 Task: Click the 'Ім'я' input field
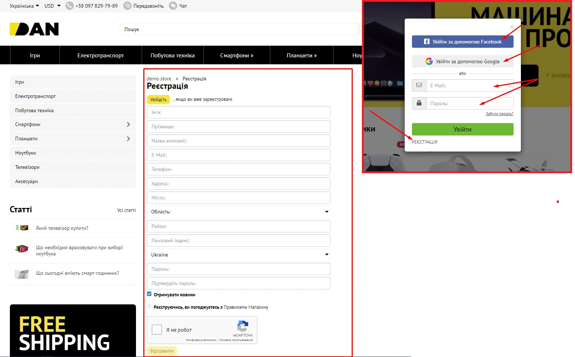(x=239, y=112)
